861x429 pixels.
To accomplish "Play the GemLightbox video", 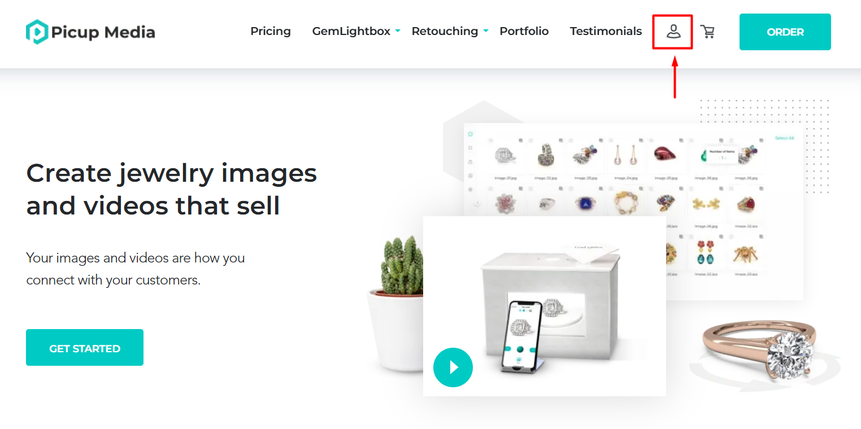I will point(453,367).
